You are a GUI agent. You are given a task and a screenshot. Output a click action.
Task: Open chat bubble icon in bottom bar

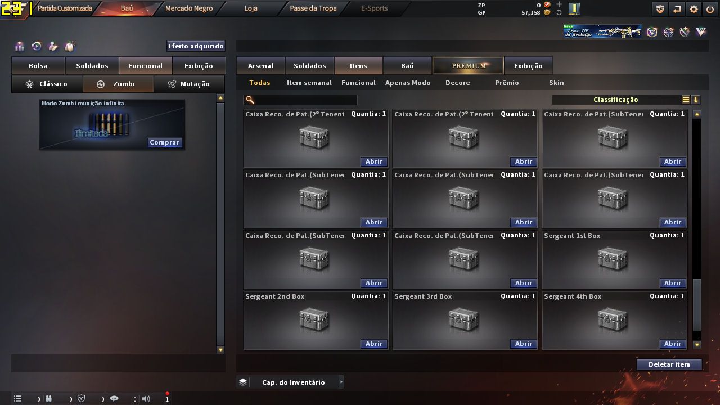click(x=114, y=399)
